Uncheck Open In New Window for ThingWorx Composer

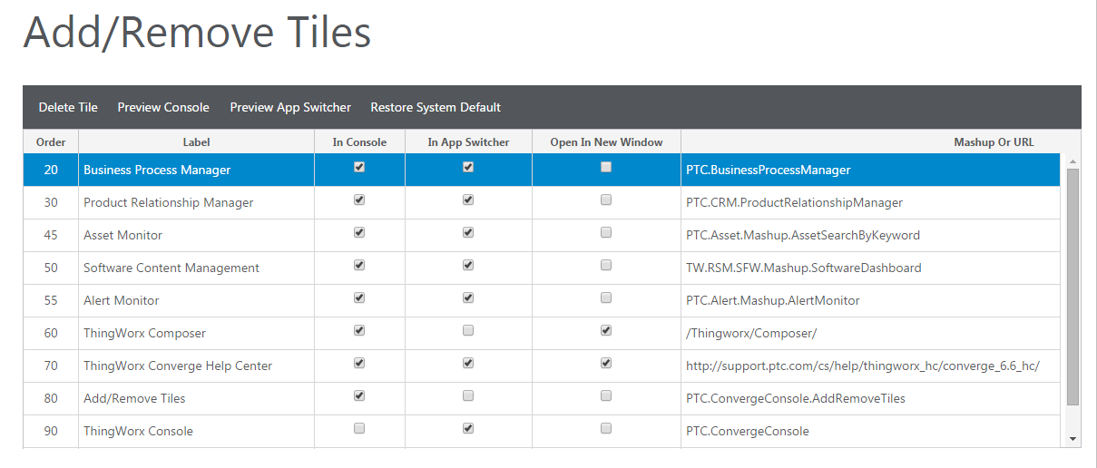(606, 330)
